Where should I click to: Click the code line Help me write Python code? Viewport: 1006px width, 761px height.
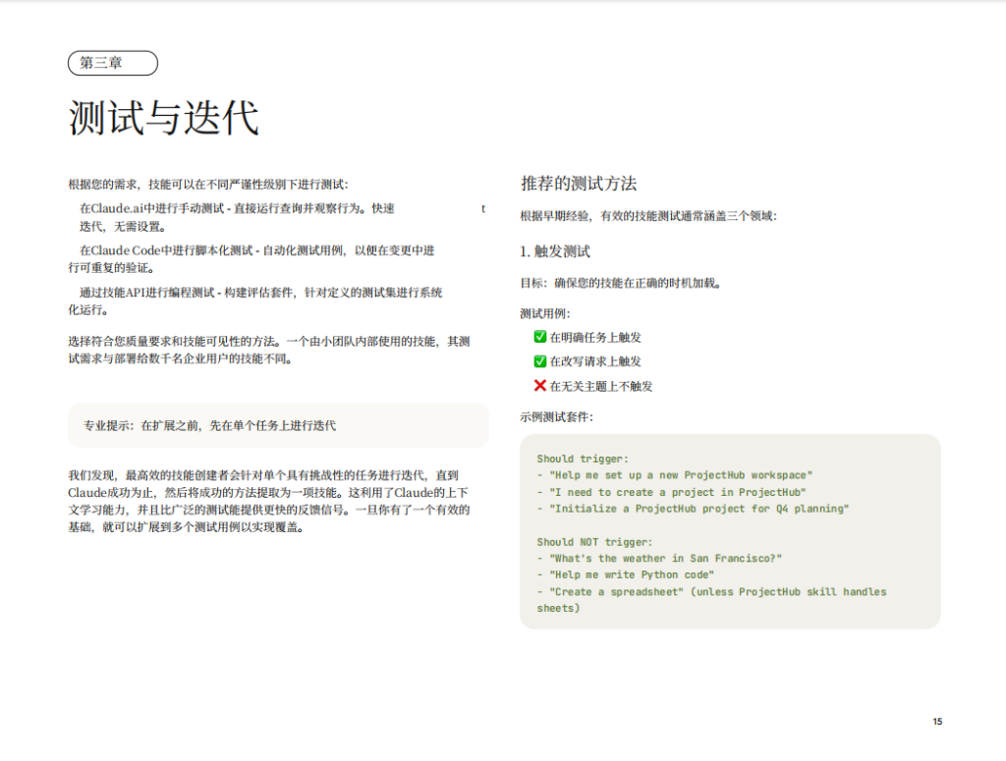coord(626,575)
